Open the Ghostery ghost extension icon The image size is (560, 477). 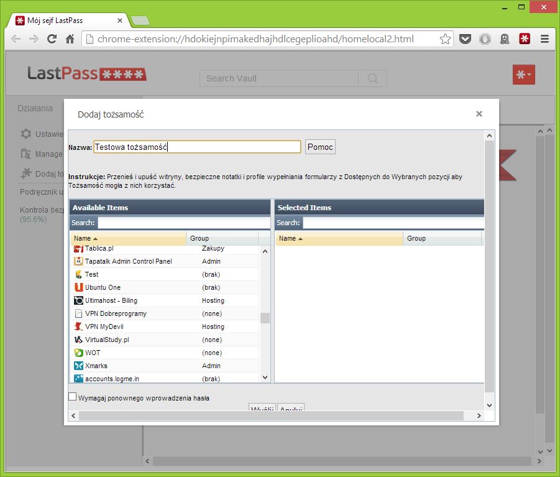[504, 39]
